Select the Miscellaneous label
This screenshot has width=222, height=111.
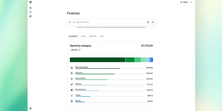click(81, 89)
